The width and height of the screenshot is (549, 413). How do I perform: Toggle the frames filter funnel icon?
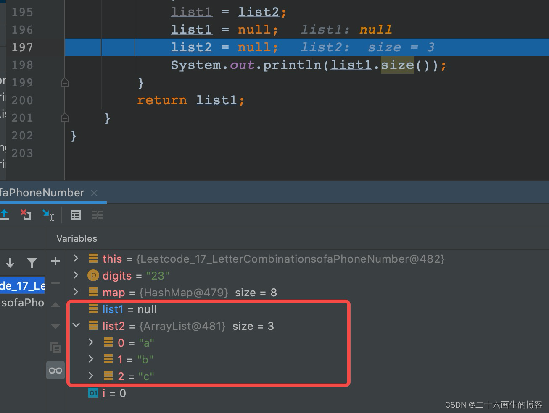(32, 262)
